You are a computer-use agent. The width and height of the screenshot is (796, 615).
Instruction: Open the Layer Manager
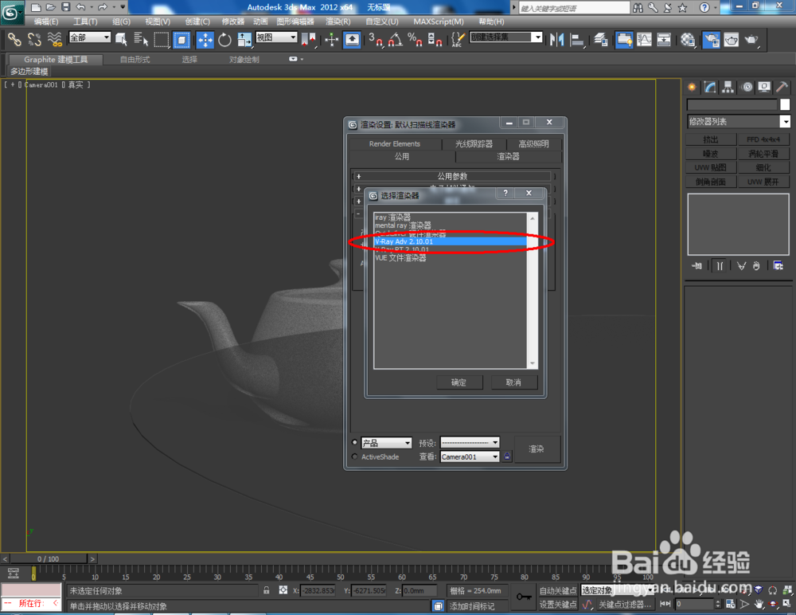(x=600, y=39)
